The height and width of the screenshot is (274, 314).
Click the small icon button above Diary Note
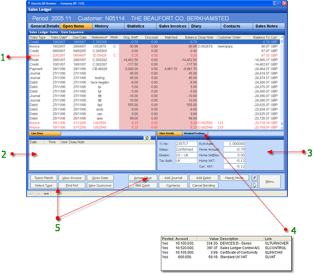click(x=147, y=138)
